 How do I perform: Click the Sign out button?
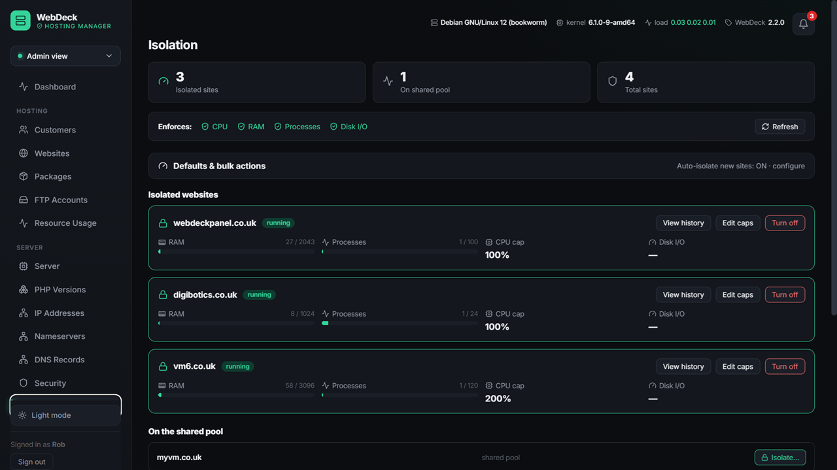32,462
